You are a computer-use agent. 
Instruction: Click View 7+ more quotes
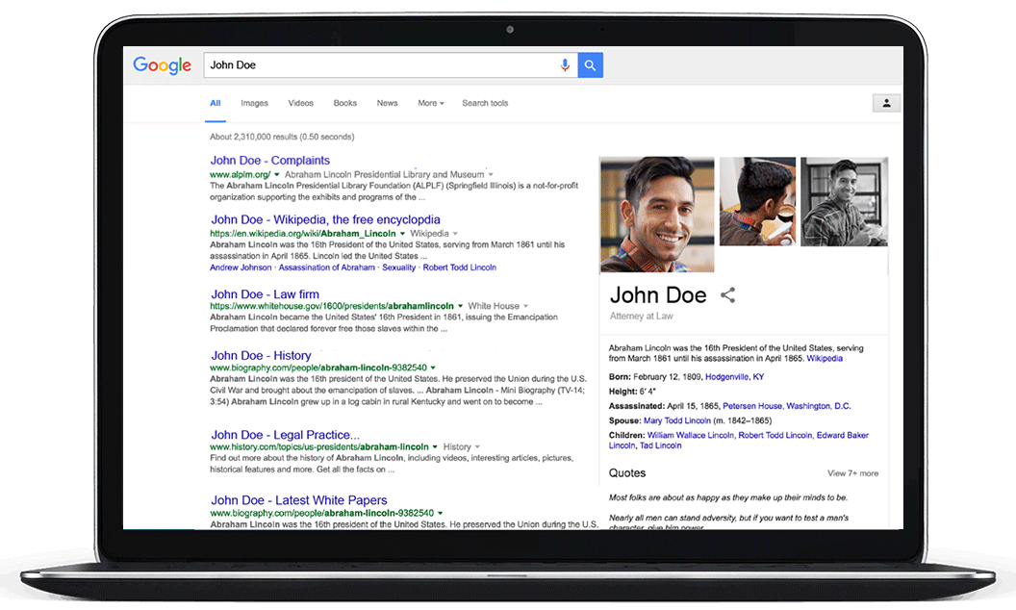[852, 474]
